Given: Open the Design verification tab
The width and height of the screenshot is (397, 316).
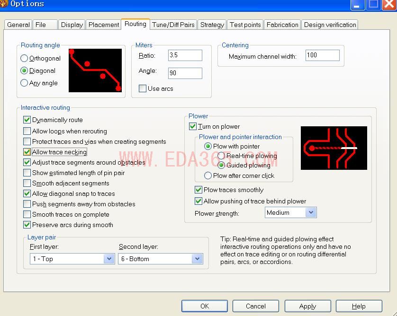Looking at the screenshot, I should tap(330, 25).
